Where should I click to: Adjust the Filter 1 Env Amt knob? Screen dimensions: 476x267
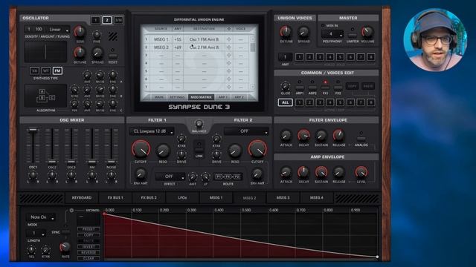141,174
